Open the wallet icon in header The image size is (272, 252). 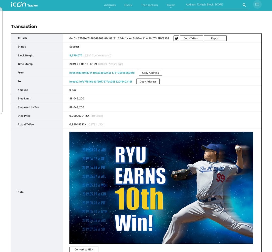[x=257, y=5]
